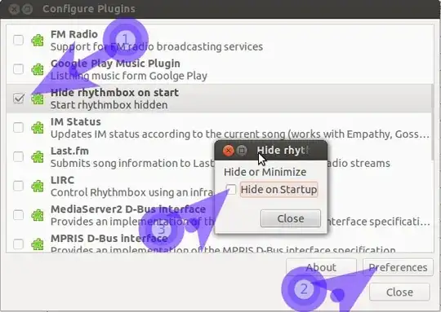Screen dimensions: 441x312
Task: Click the Google Play Music Plugin puzzle icon
Action: 38,69
